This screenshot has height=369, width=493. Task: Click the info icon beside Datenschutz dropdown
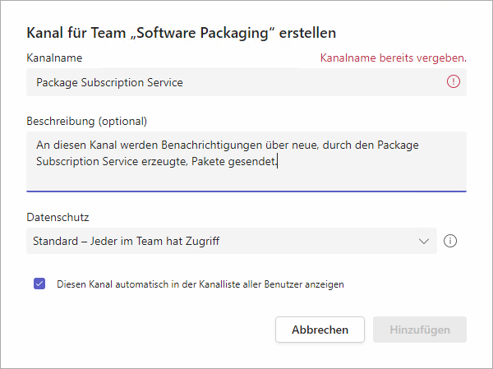click(x=450, y=241)
